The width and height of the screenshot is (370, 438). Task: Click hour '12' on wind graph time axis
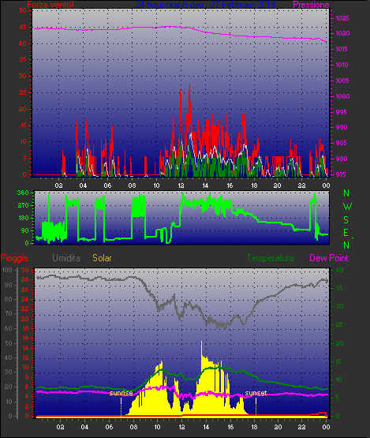point(181,185)
